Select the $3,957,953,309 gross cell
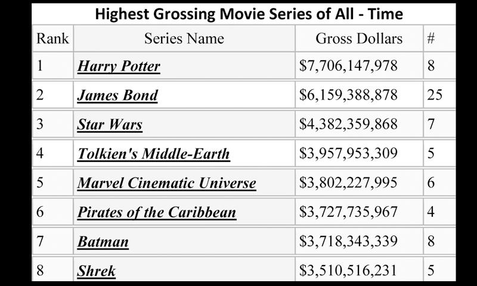477x286 pixels. (x=359, y=153)
